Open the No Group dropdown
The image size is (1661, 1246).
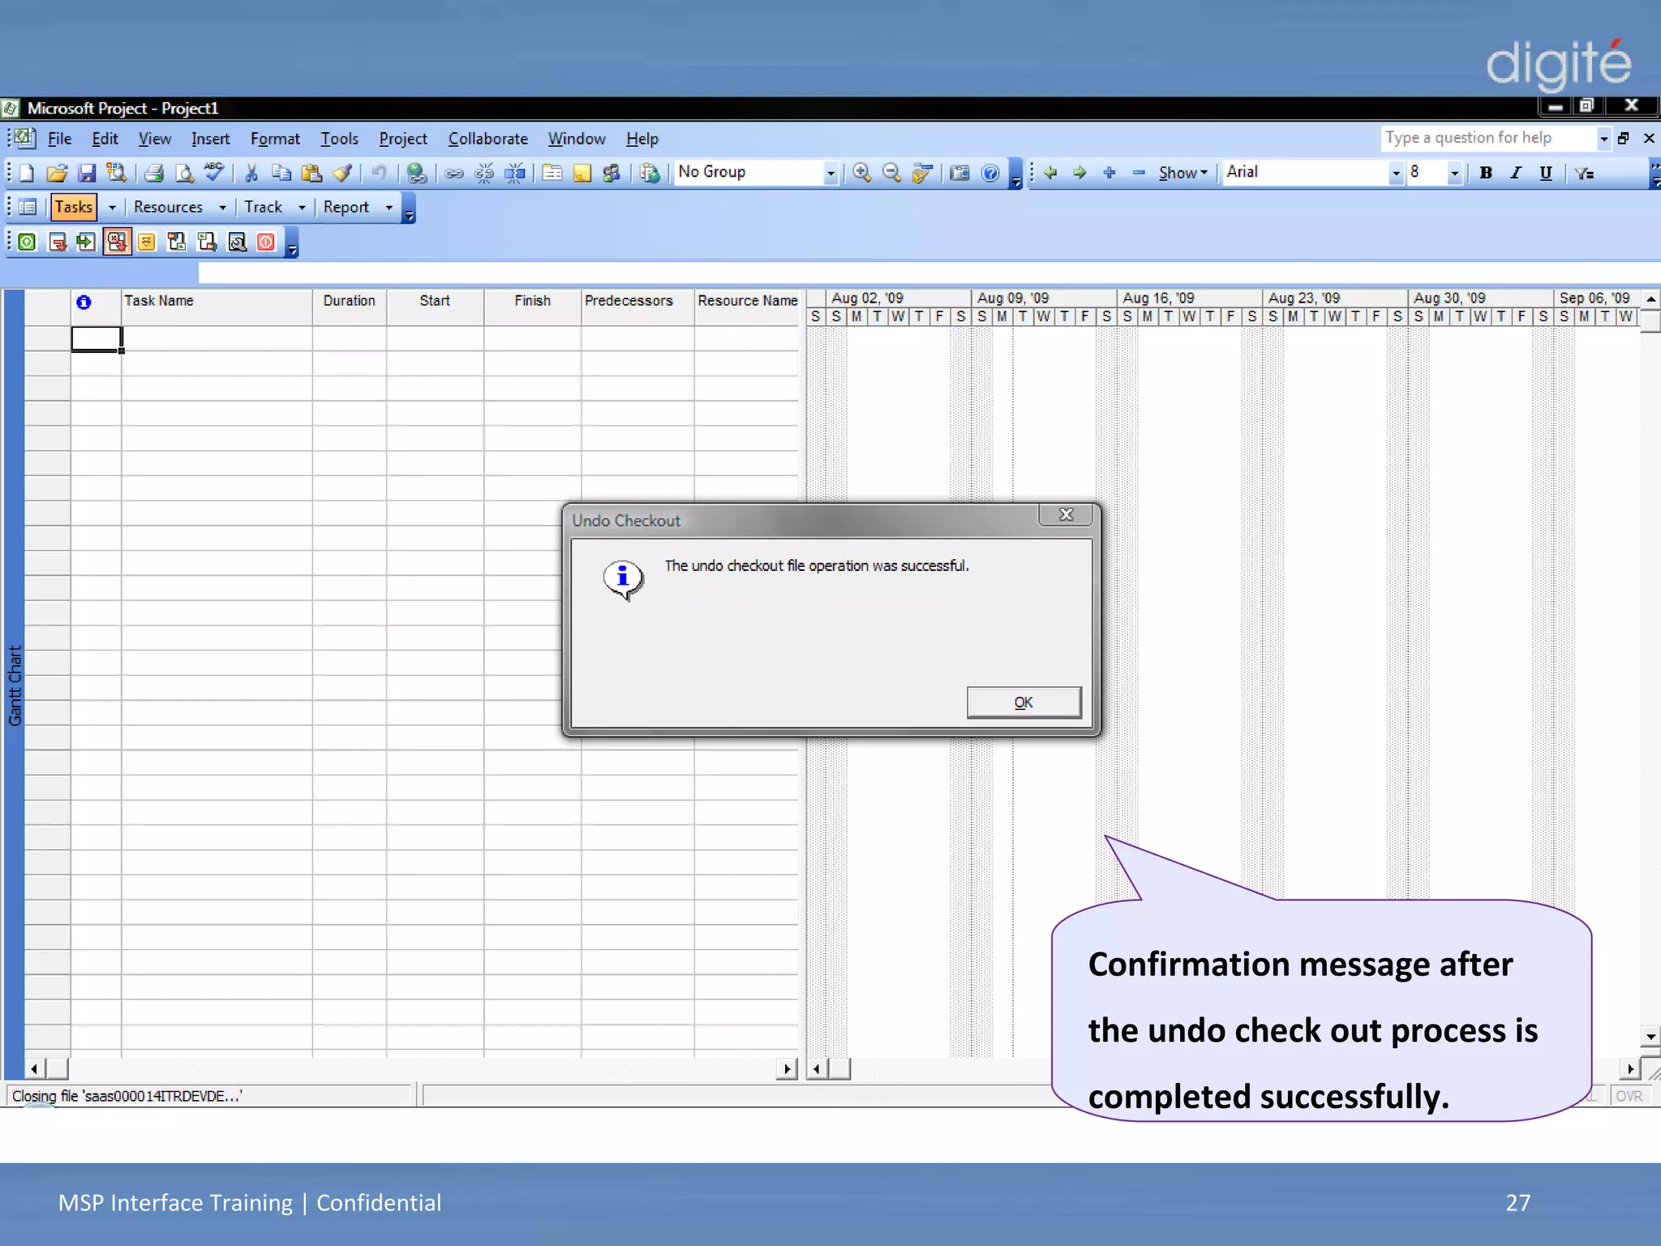tap(830, 173)
